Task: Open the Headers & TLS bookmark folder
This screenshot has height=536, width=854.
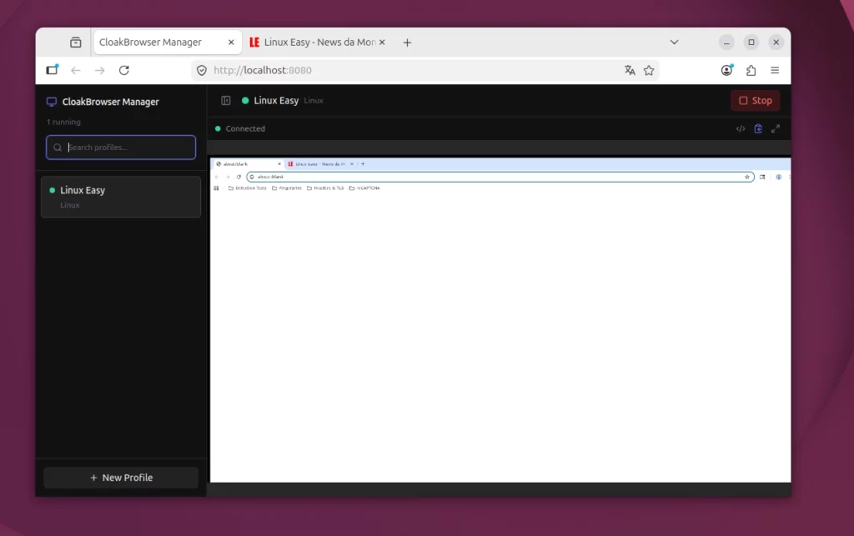Action: coord(325,188)
